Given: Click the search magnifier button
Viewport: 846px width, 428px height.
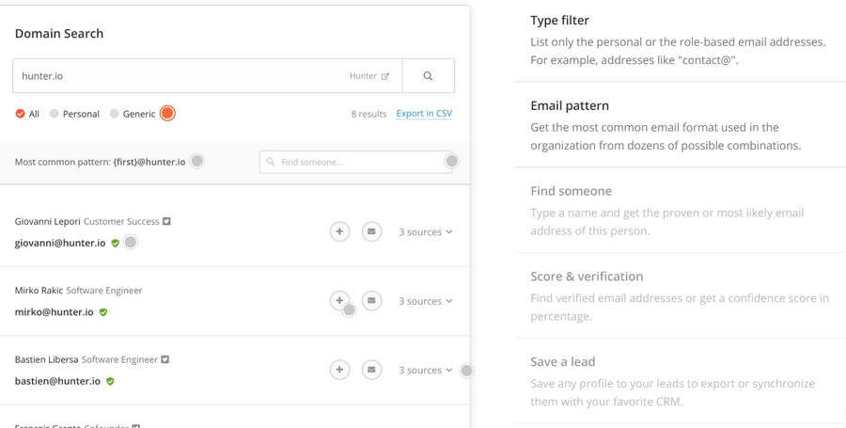Looking at the screenshot, I should 428,76.
